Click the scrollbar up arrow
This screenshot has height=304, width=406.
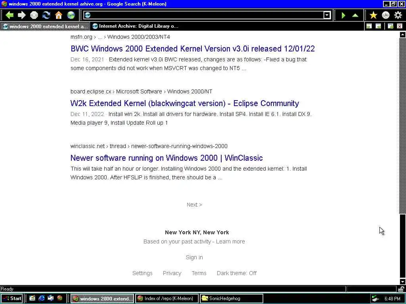tap(402, 35)
